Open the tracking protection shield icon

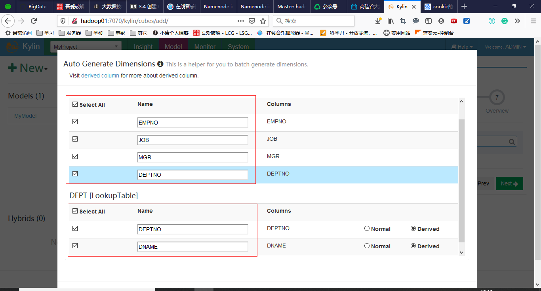63,21
